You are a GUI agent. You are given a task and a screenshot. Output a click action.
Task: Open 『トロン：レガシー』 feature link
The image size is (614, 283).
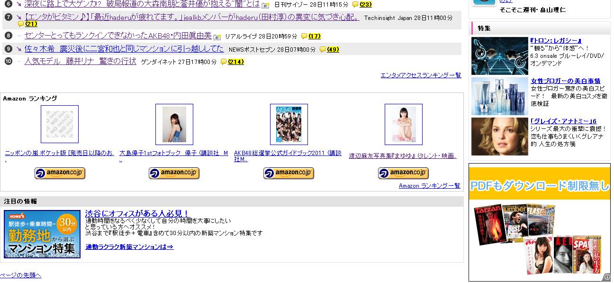tap(556, 41)
